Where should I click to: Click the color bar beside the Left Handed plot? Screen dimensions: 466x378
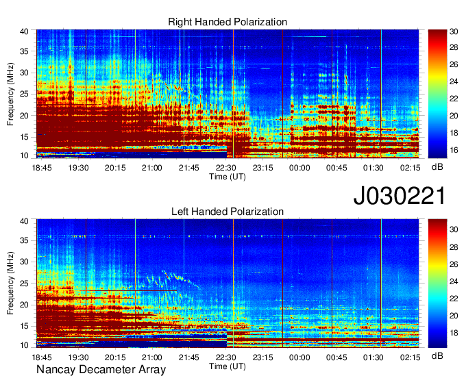point(437,283)
